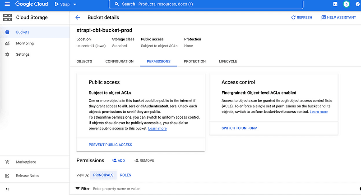Screen dimensions: 361x195
Task: Click the Settings gear icon
Action: pos(7,54)
